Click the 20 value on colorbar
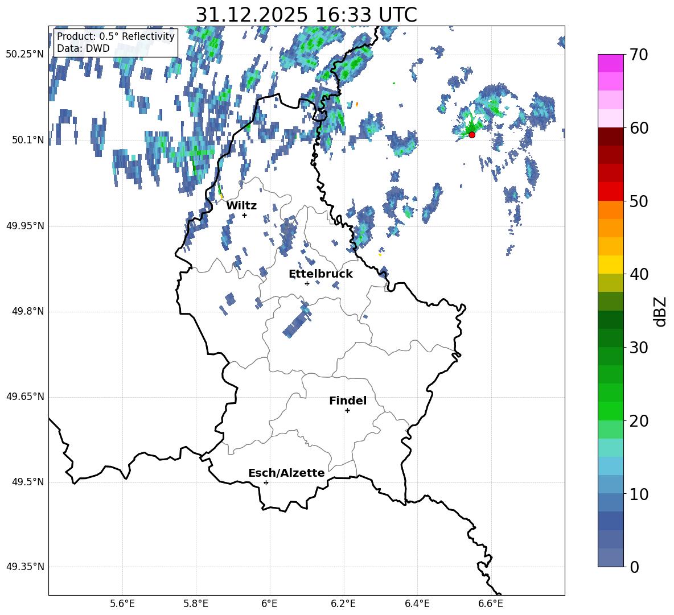The height and width of the screenshot is (615, 674). [639, 420]
